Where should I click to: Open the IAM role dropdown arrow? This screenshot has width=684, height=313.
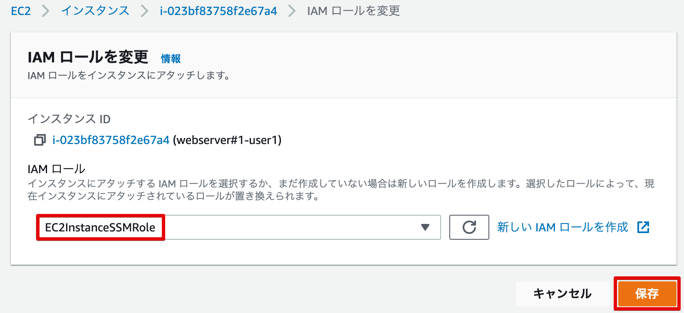(x=425, y=227)
